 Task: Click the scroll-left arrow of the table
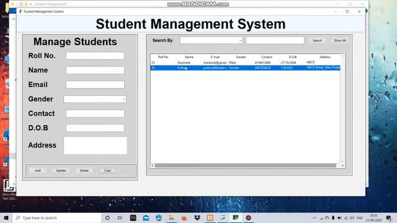point(152,165)
